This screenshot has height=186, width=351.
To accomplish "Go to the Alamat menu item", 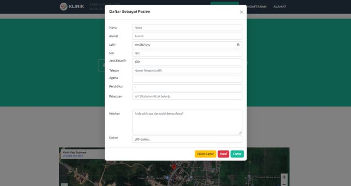I will pyautogui.click(x=280, y=7).
